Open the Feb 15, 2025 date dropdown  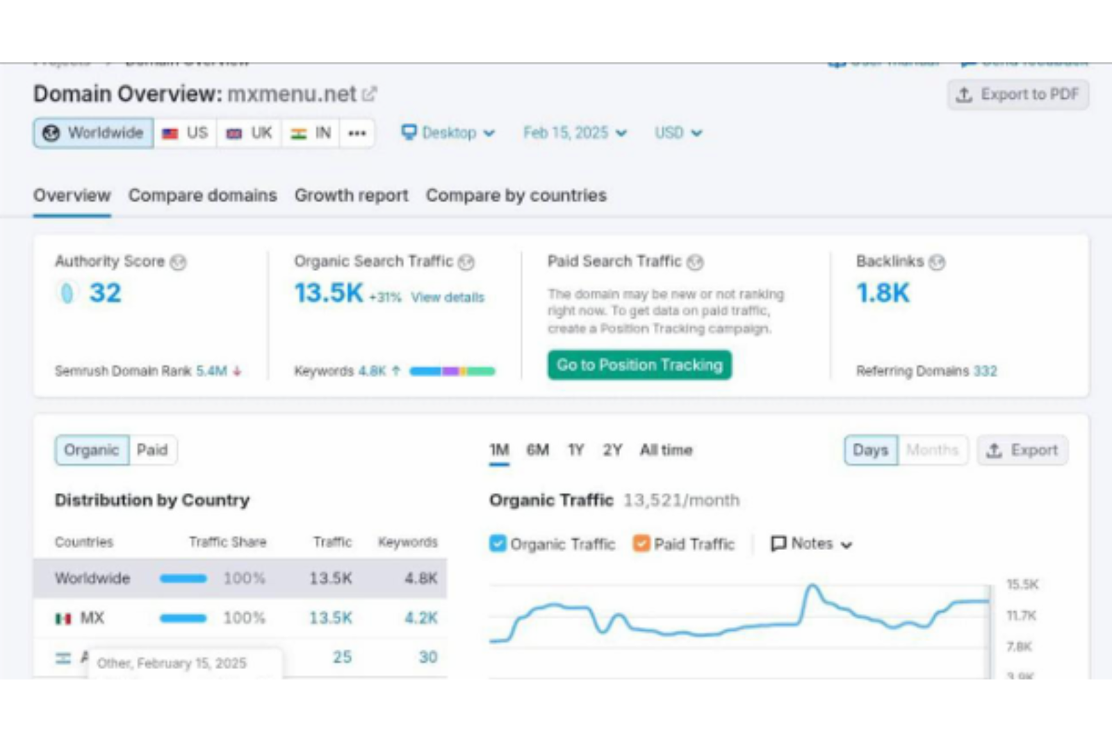(575, 133)
